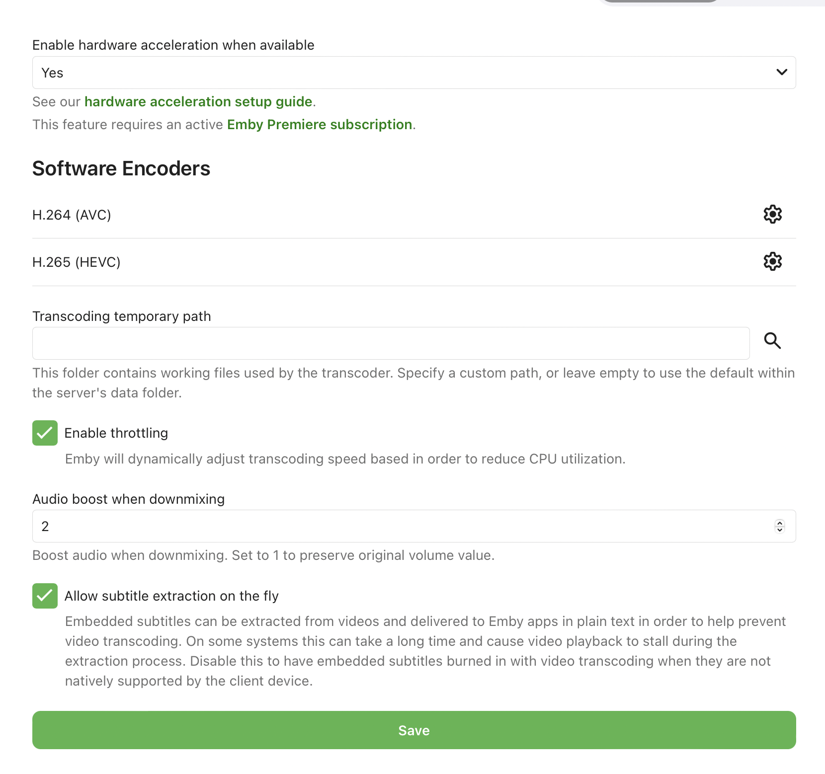
Task: Decrease audio boost with down stepper arrow
Action: (x=780, y=530)
